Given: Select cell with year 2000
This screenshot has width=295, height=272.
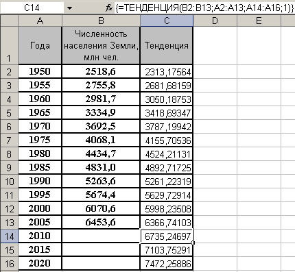Looking at the screenshot, I should (x=40, y=209).
